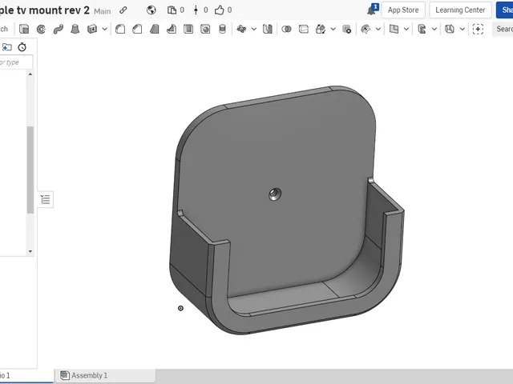
Task: Click the public globe icon
Action: tap(151, 10)
